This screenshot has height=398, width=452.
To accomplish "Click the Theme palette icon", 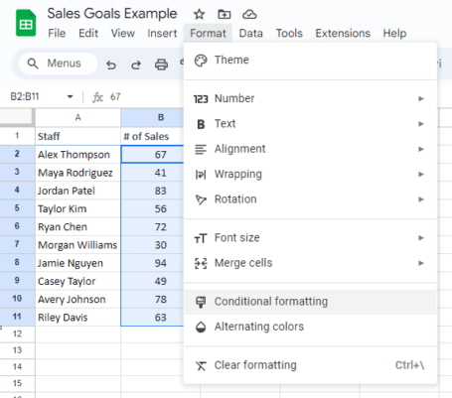I will [x=201, y=61].
